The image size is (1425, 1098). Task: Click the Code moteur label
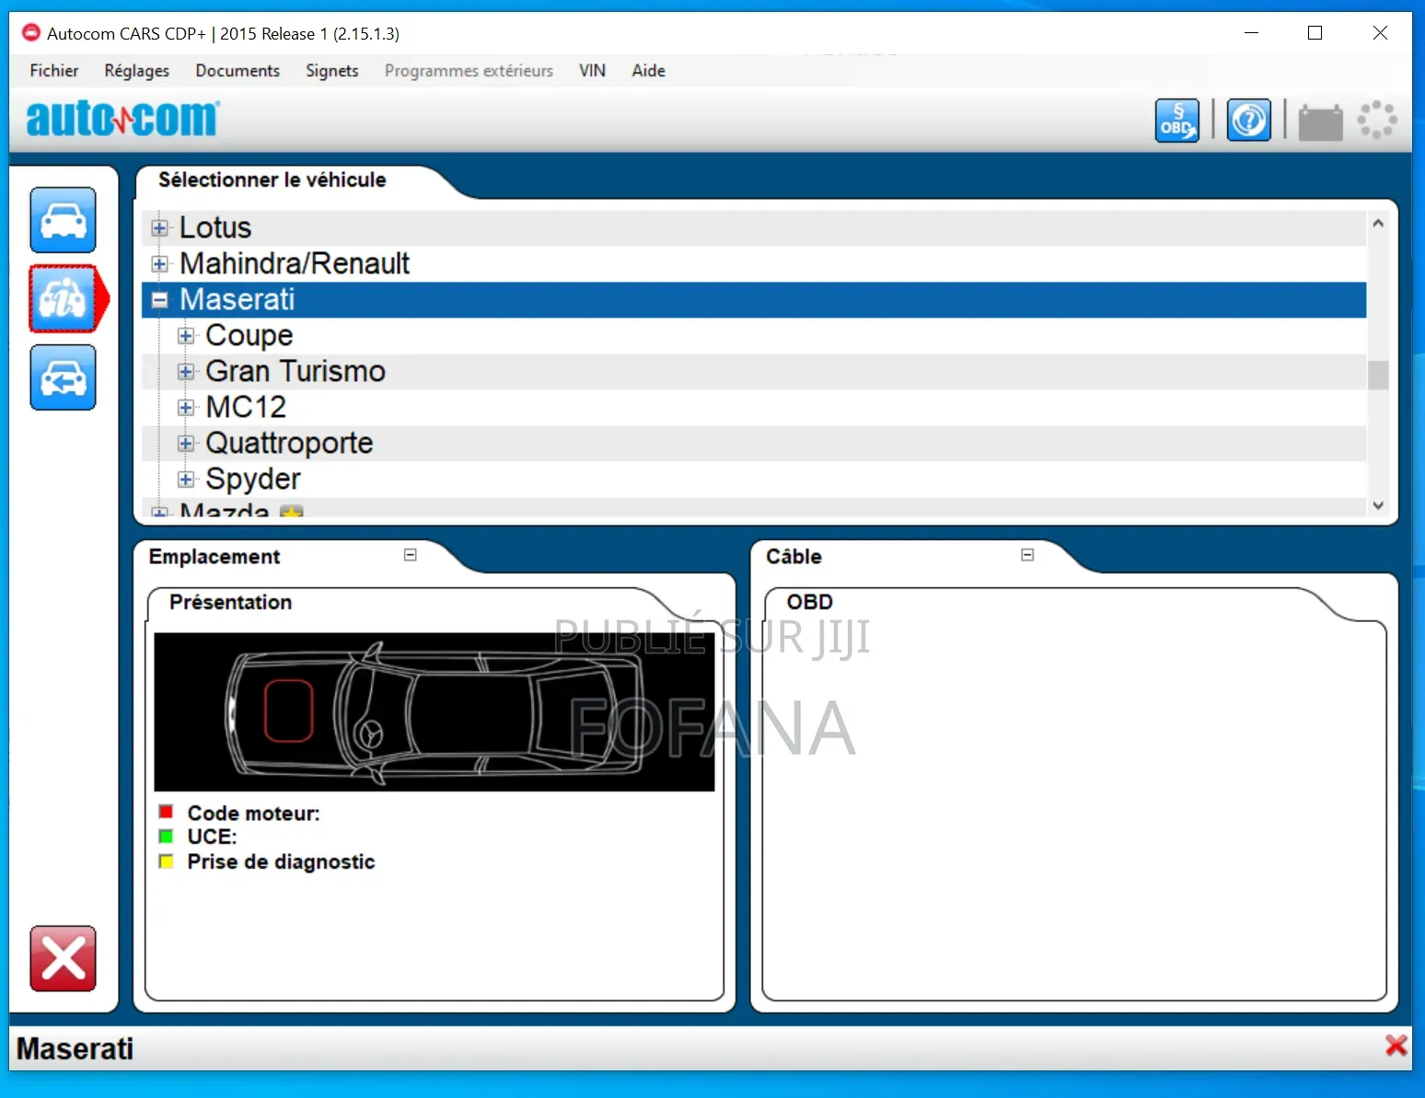click(254, 813)
